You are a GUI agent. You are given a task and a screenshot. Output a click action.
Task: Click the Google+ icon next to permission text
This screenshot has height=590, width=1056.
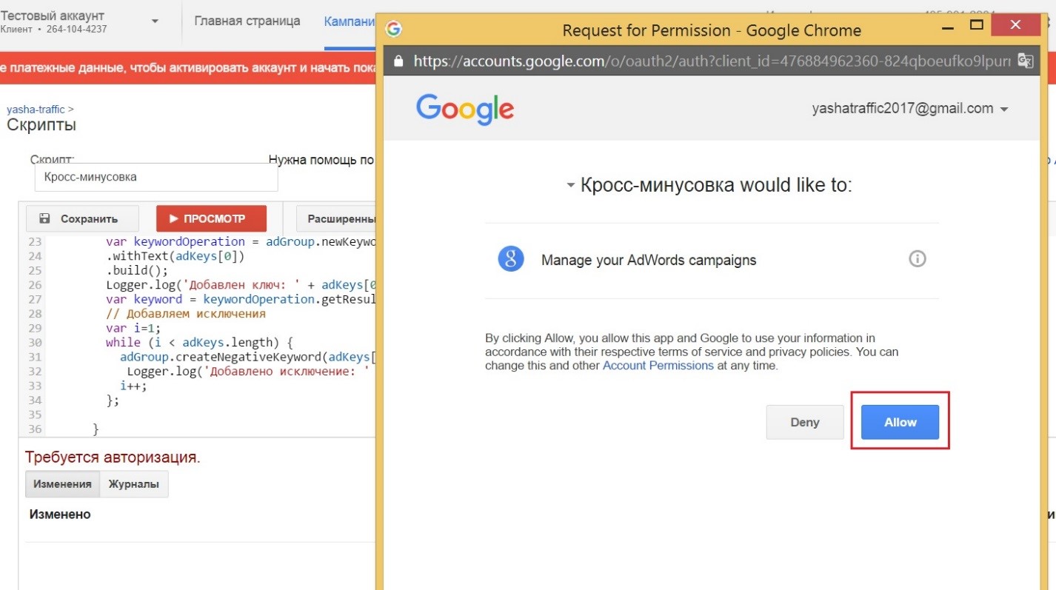pyautogui.click(x=511, y=259)
